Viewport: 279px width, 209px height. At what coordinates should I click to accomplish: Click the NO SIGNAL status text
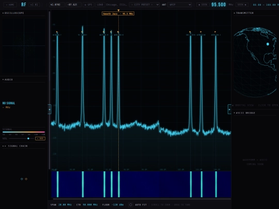tap(9, 103)
